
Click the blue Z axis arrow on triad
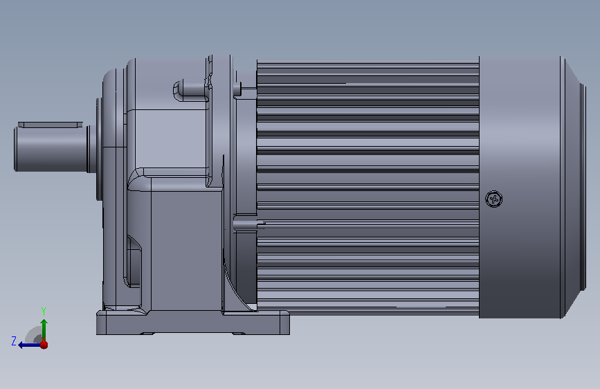click(x=28, y=345)
